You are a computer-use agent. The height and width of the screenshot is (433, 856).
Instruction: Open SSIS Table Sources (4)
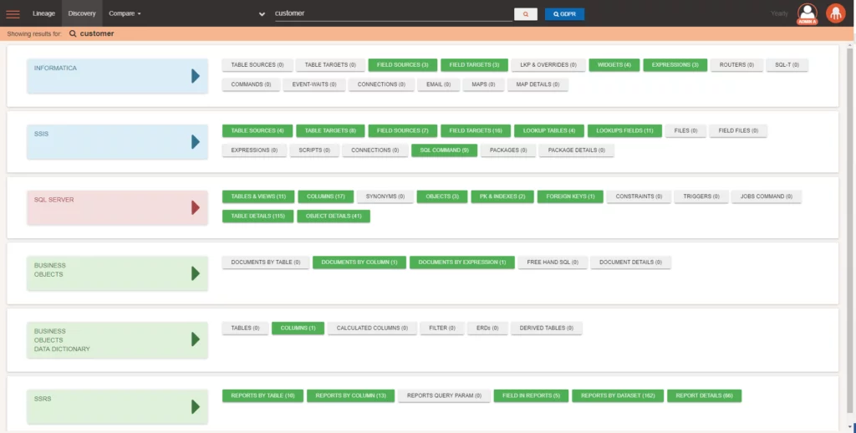click(257, 131)
